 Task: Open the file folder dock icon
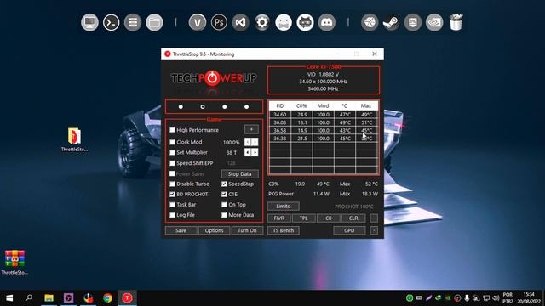click(154, 23)
